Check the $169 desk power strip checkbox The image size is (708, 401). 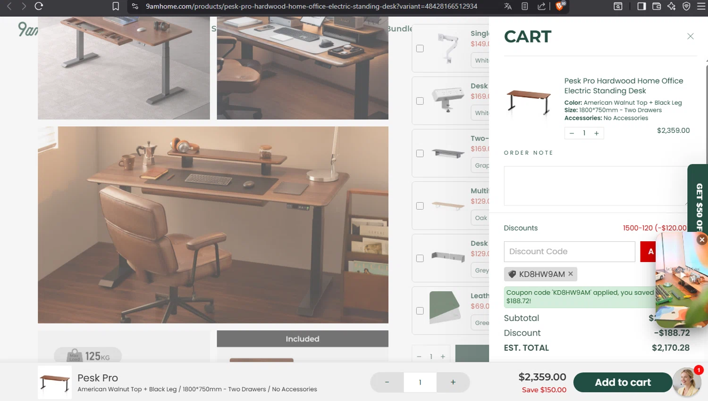pyautogui.click(x=420, y=101)
